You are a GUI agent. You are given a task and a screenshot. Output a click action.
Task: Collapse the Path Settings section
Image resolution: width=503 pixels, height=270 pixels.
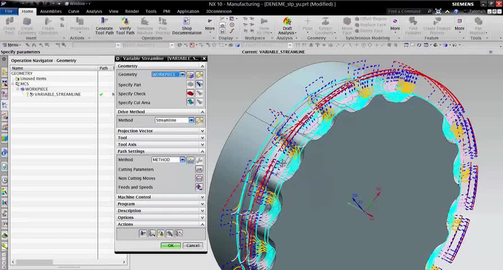point(161,151)
